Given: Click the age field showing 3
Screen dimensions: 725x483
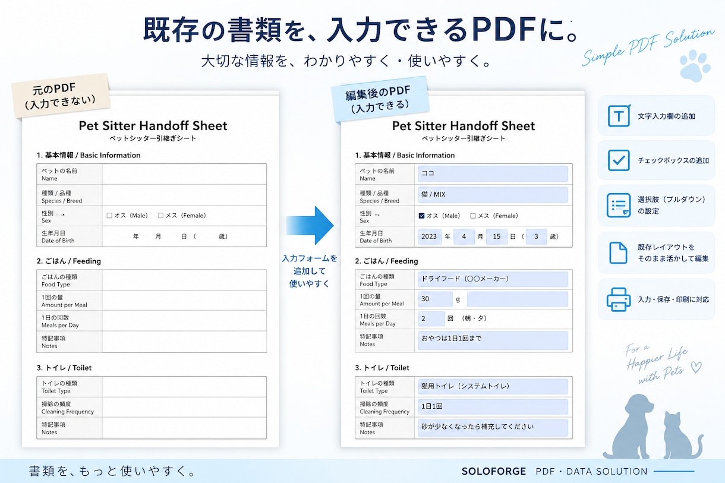Looking at the screenshot, I should coord(536,236).
